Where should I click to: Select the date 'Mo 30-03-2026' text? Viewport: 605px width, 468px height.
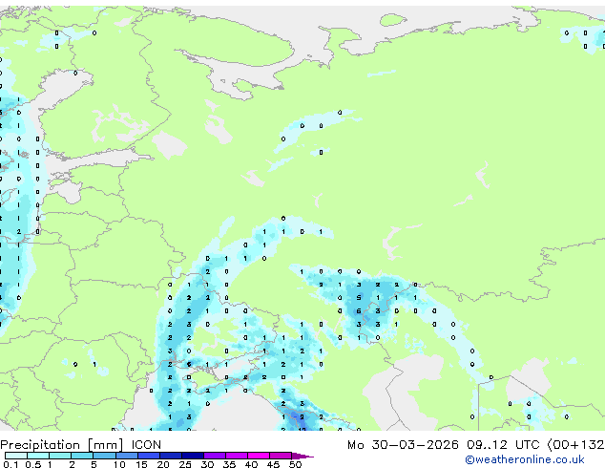coord(403,445)
